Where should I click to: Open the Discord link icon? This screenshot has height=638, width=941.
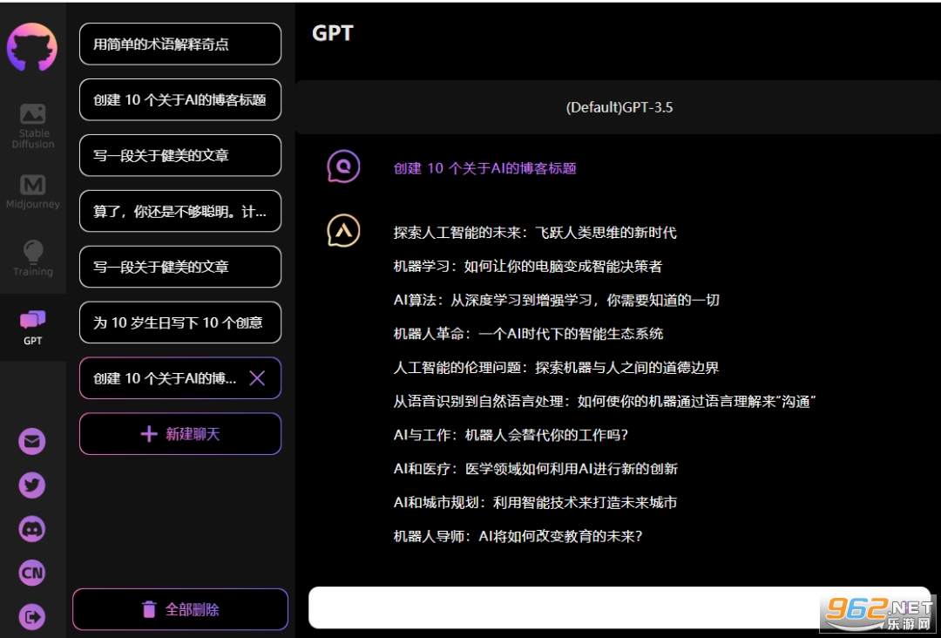point(32,529)
